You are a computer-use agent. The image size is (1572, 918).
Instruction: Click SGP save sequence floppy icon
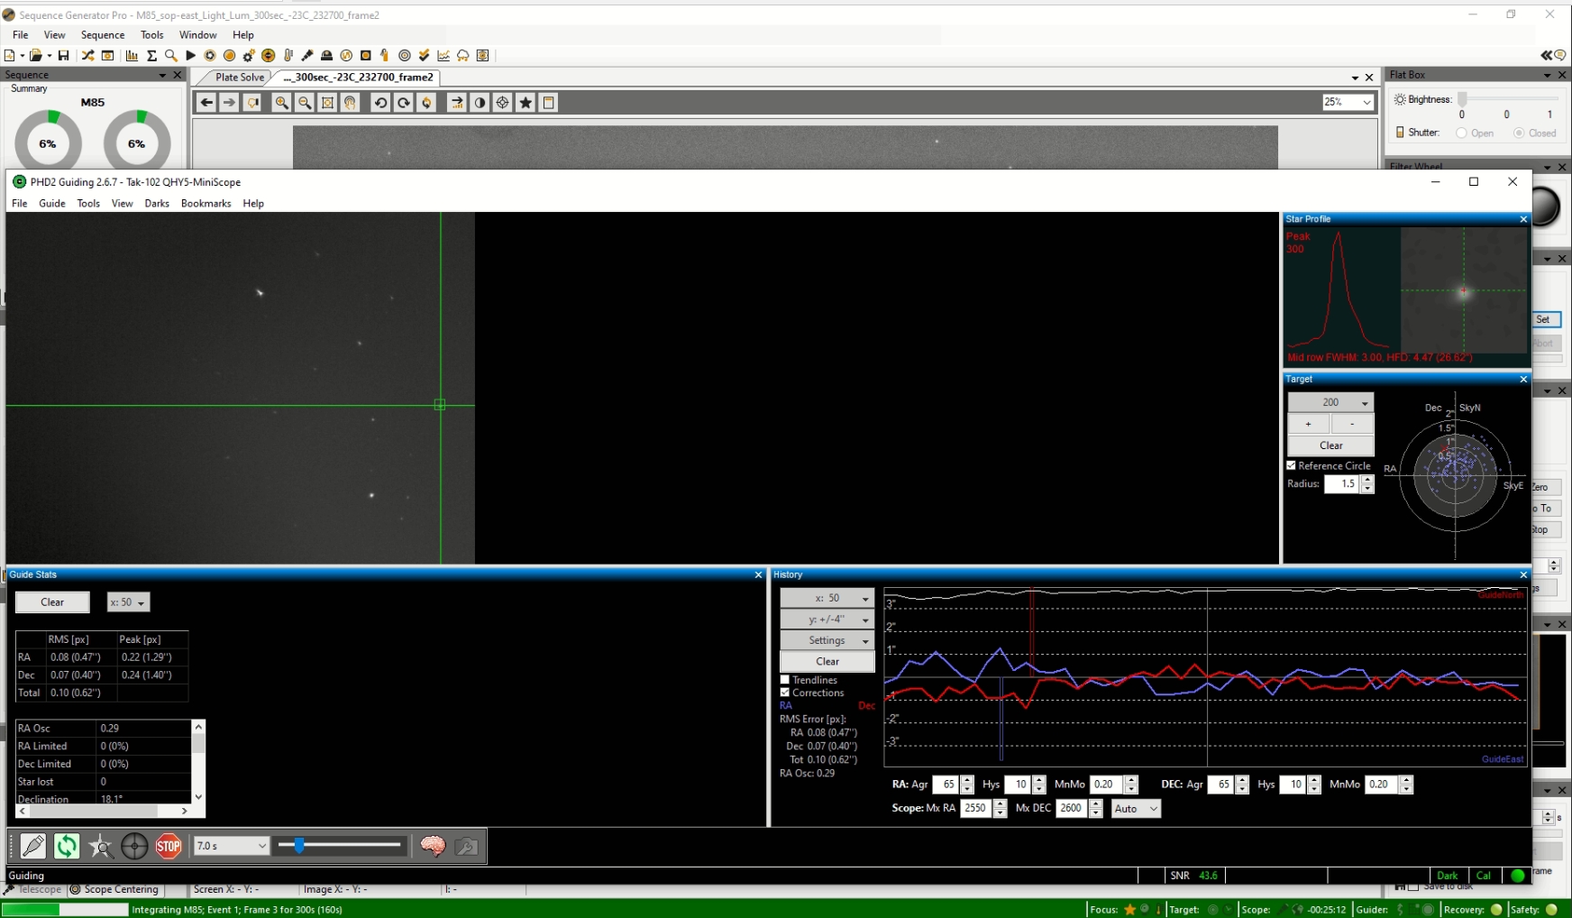coord(63,55)
